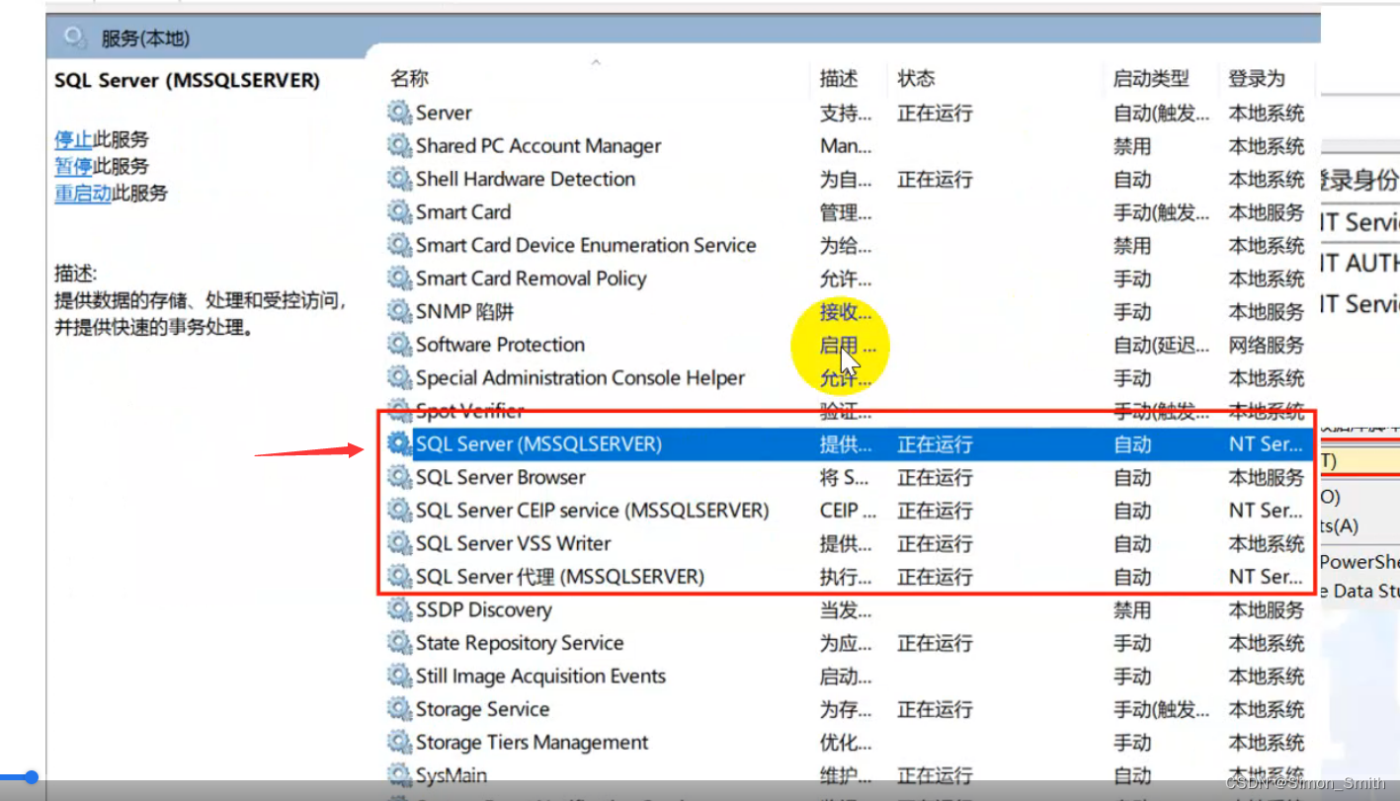Screen dimensions: 1400x801
Task: Click gear icon of SQL Server (MSSQLSERVER)
Action: [399, 444]
